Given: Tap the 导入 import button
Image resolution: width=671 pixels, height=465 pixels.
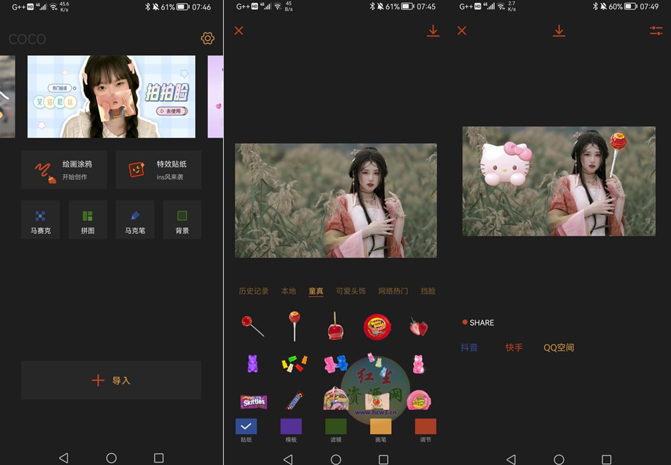Looking at the screenshot, I should [112, 380].
